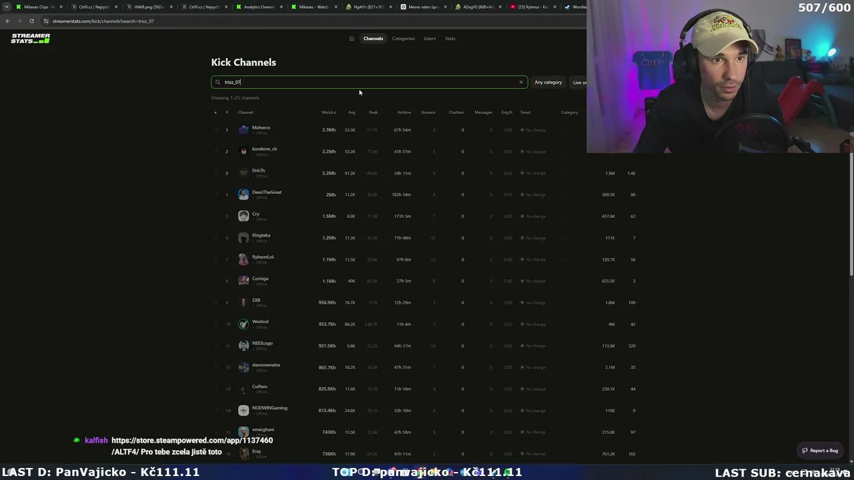This screenshot has width=854, height=480.
Task: Click the Report a Bug button
Action: click(x=821, y=451)
